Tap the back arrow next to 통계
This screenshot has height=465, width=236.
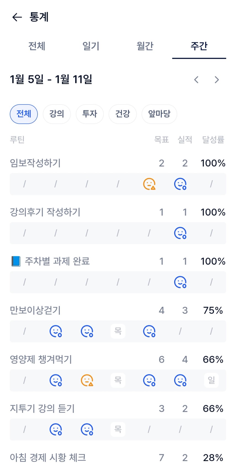coord(17,17)
